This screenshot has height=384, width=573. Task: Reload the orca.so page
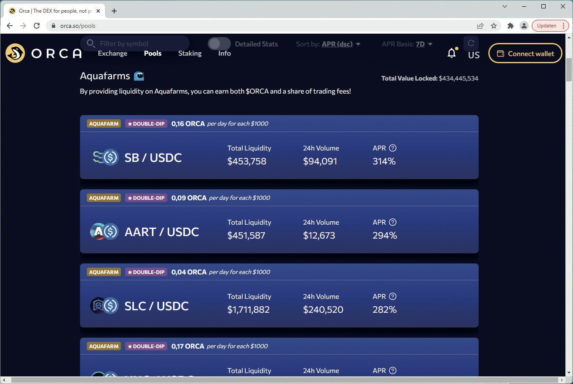(x=37, y=26)
